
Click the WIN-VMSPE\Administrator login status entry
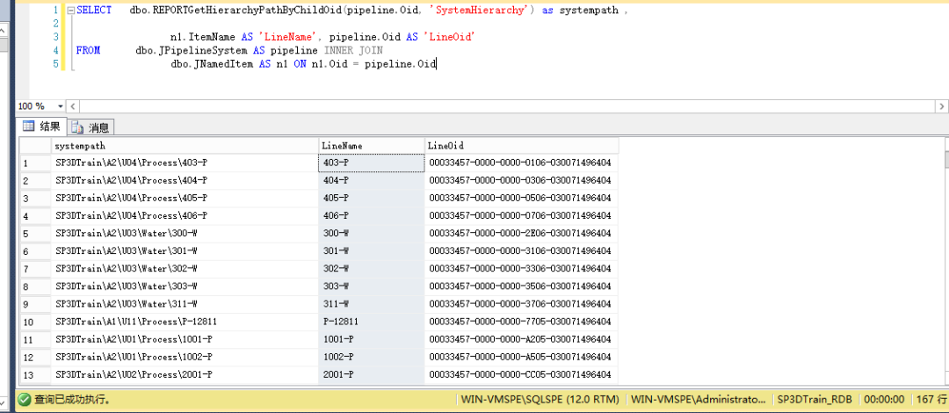[698, 400]
